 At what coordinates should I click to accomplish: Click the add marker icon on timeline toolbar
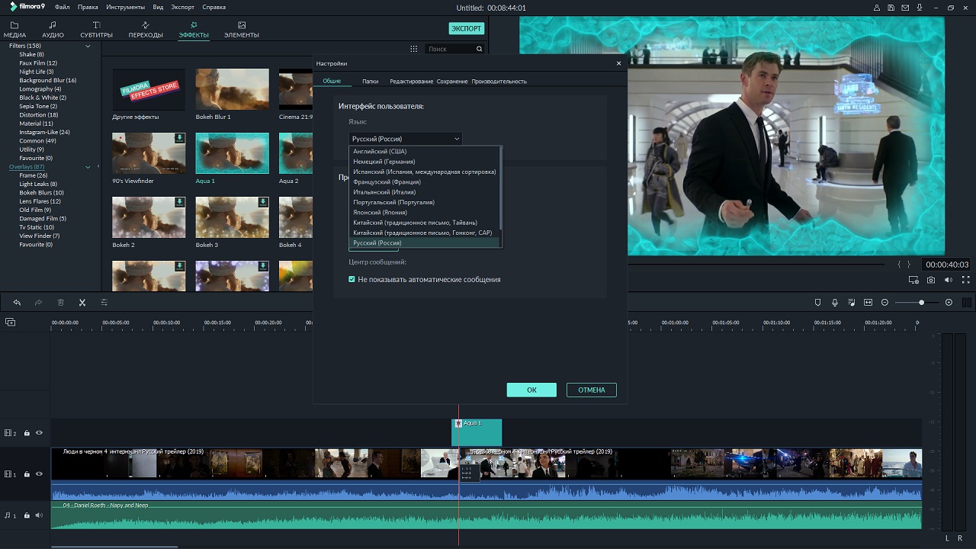click(x=818, y=303)
